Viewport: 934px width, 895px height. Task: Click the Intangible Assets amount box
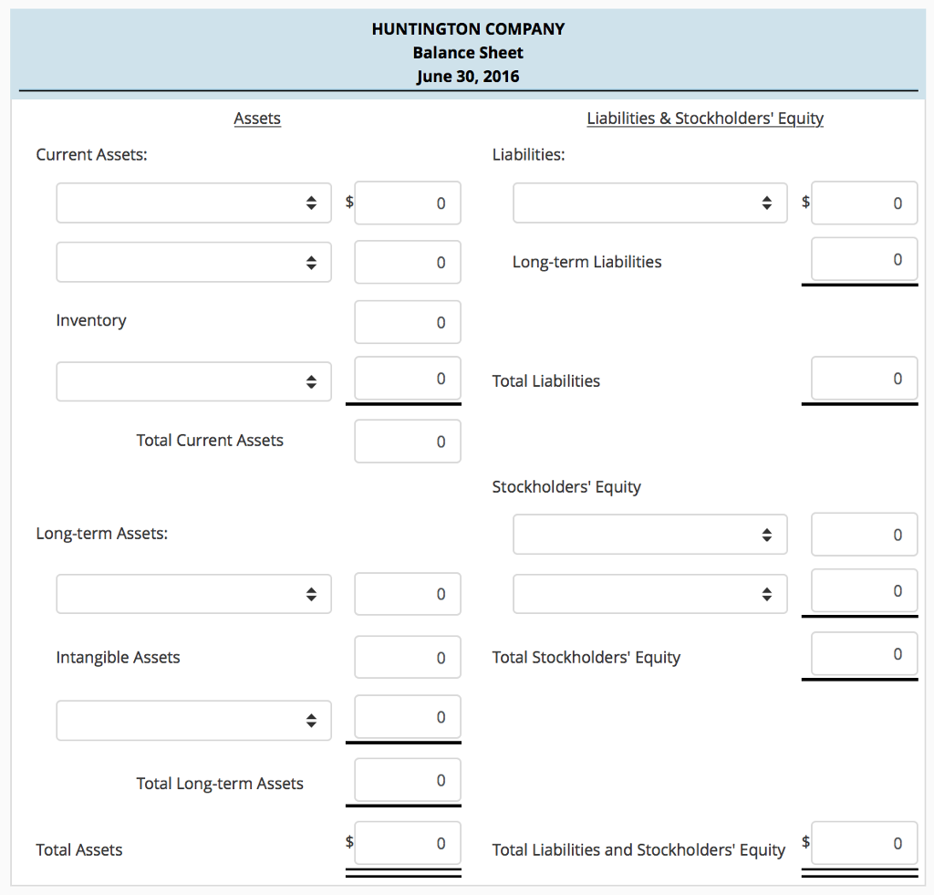pos(407,657)
